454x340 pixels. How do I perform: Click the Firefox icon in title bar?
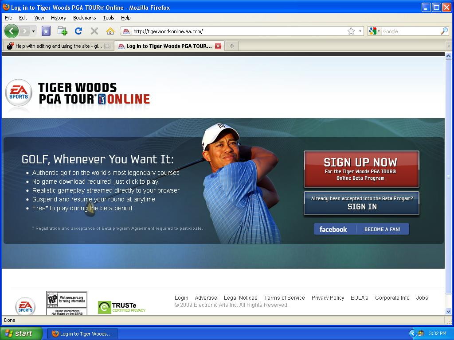[x=6, y=7]
